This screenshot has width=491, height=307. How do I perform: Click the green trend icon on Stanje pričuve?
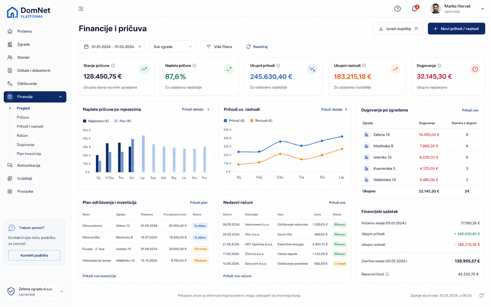[x=144, y=69]
